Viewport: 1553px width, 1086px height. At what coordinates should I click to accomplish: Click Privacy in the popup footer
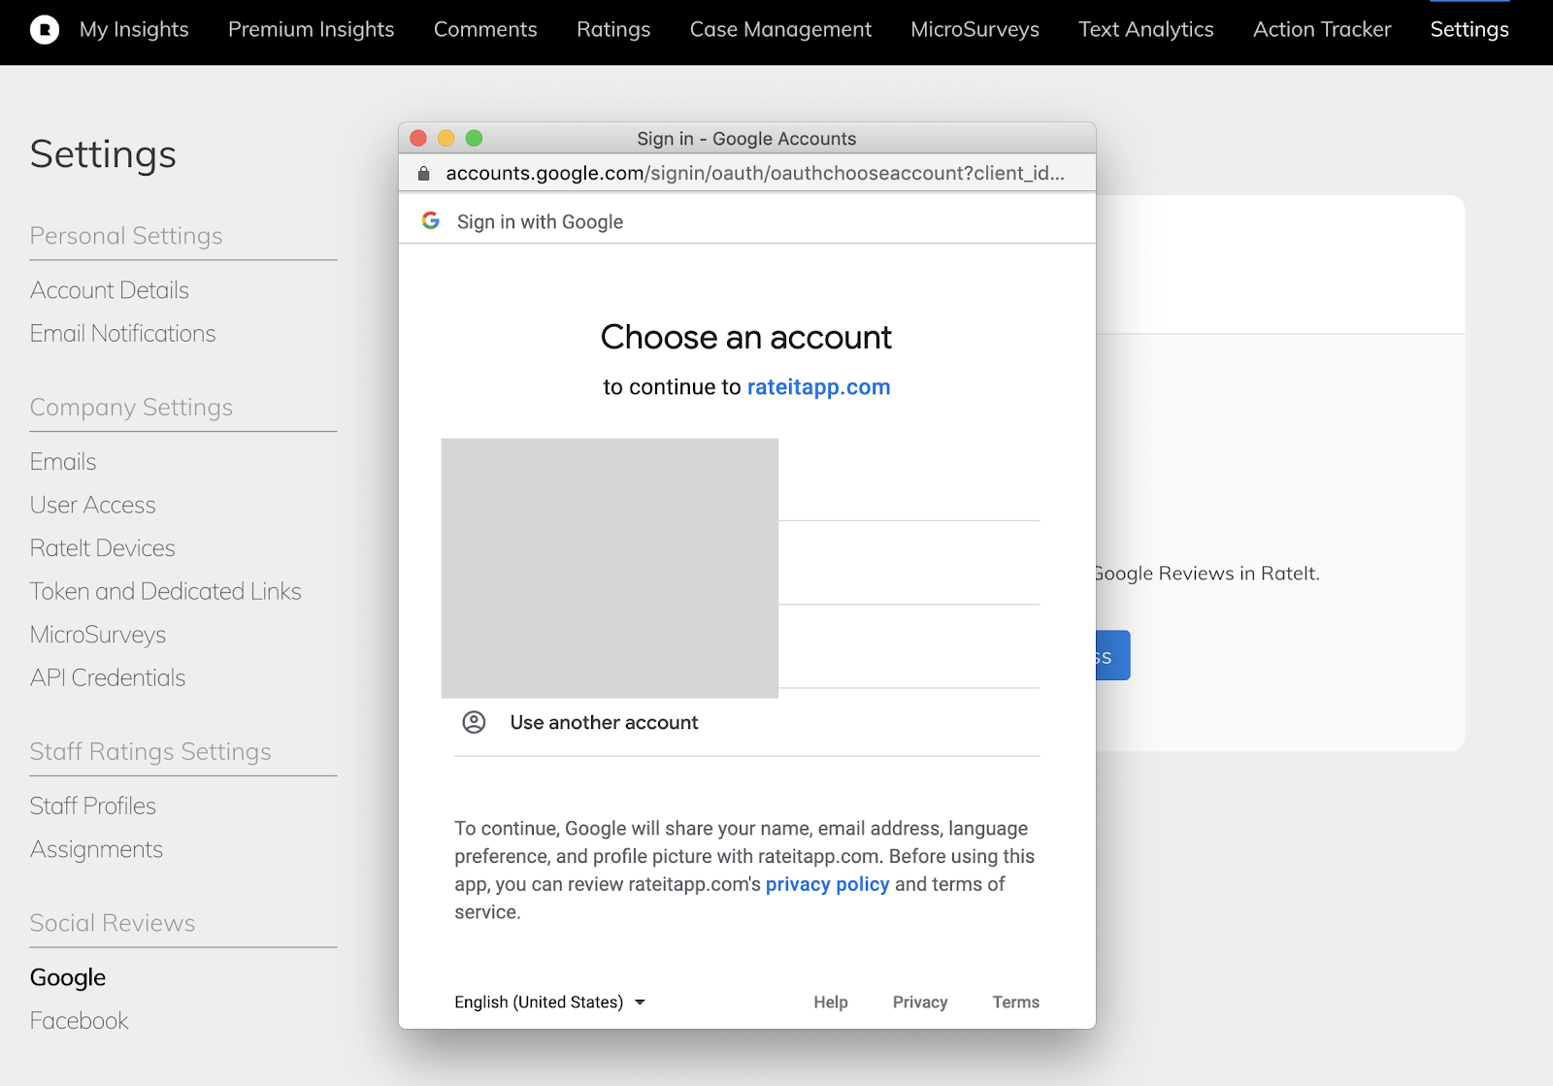tap(920, 1003)
